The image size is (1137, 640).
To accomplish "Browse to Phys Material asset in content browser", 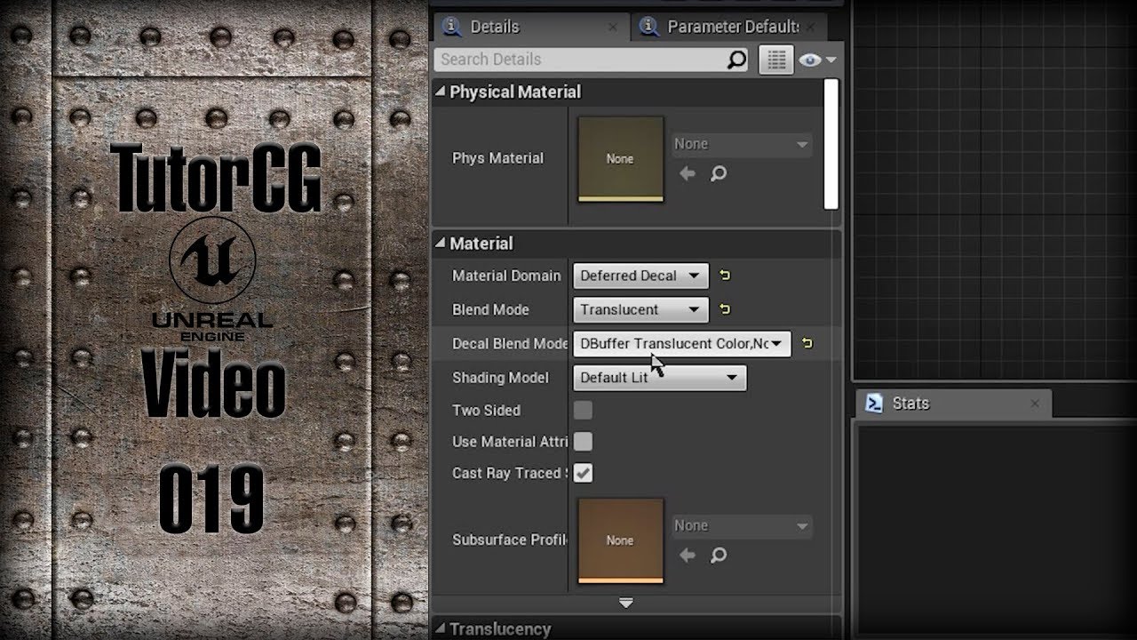I will (719, 174).
